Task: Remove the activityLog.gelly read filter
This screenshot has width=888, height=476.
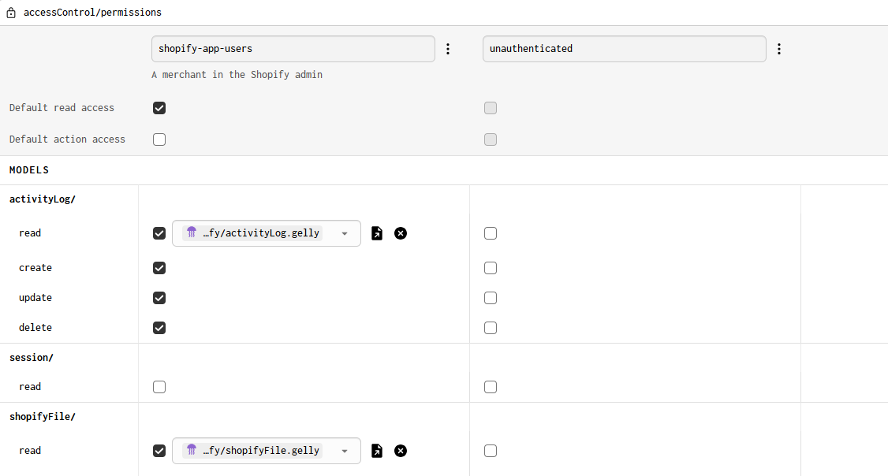Action: click(401, 233)
